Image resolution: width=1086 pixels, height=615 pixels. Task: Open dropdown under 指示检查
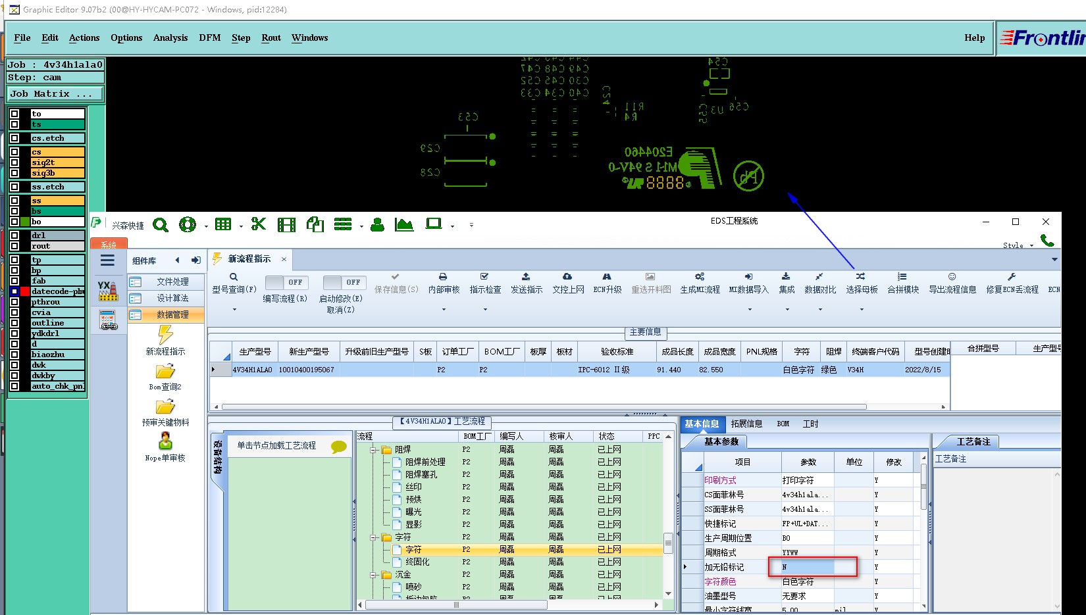tap(485, 309)
